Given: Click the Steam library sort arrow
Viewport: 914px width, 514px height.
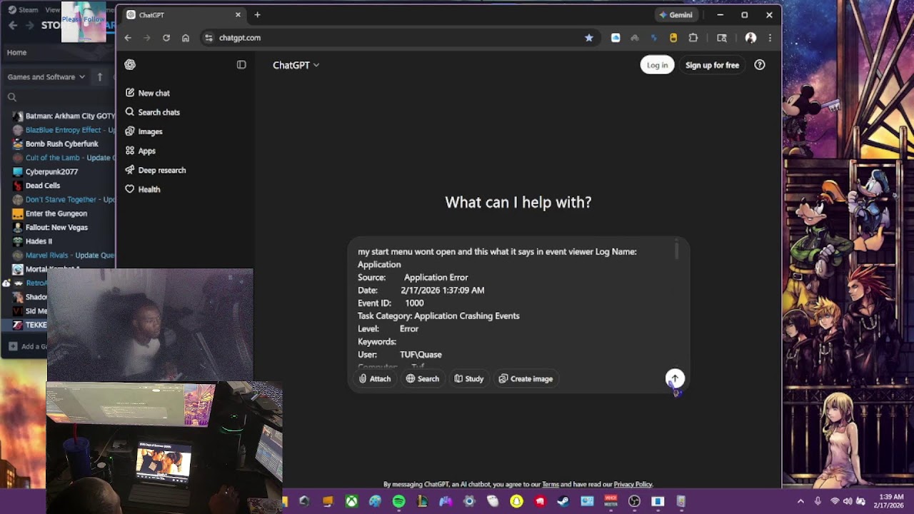Looking at the screenshot, I should pos(100,77).
